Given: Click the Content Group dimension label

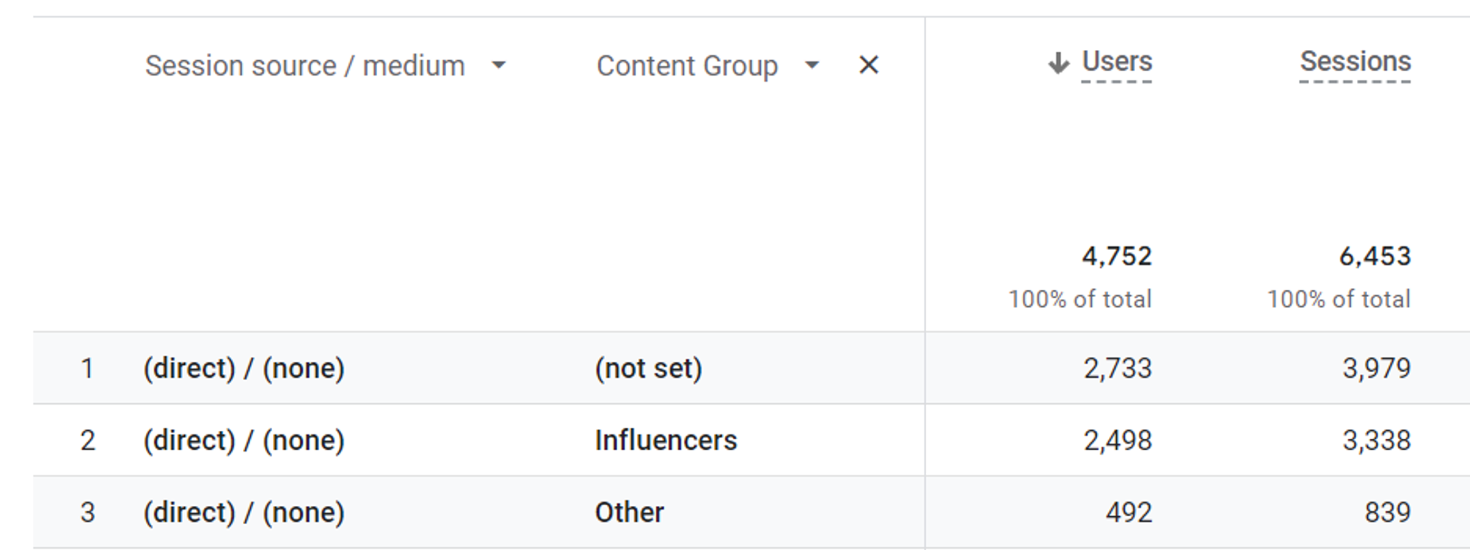Looking at the screenshot, I should [x=687, y=65].
